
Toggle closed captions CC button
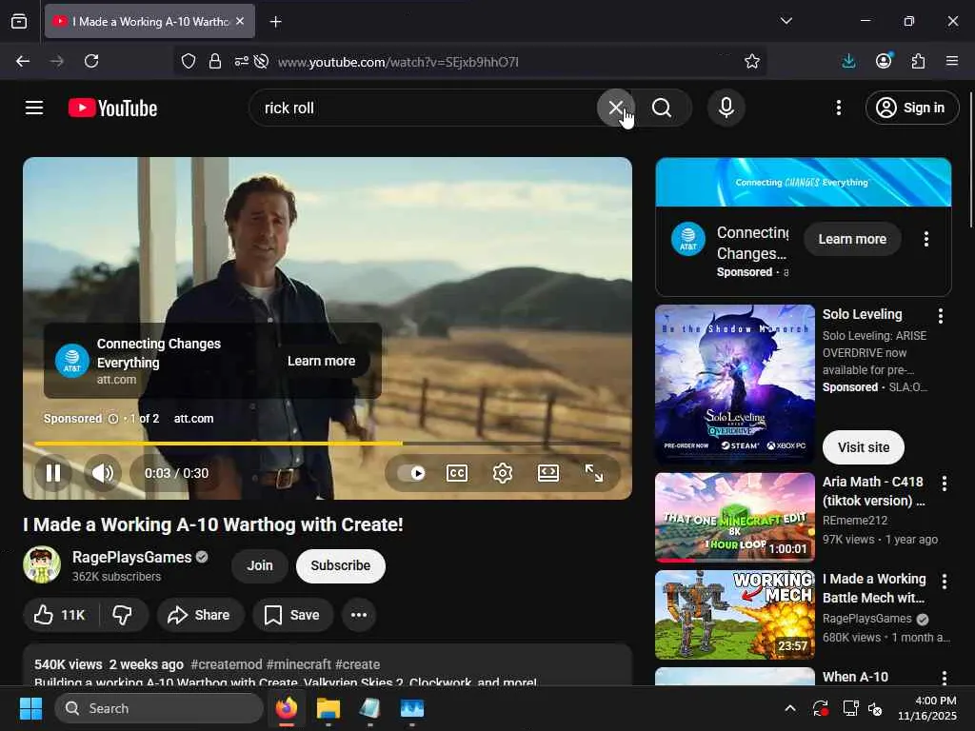[x=457, y=473]
